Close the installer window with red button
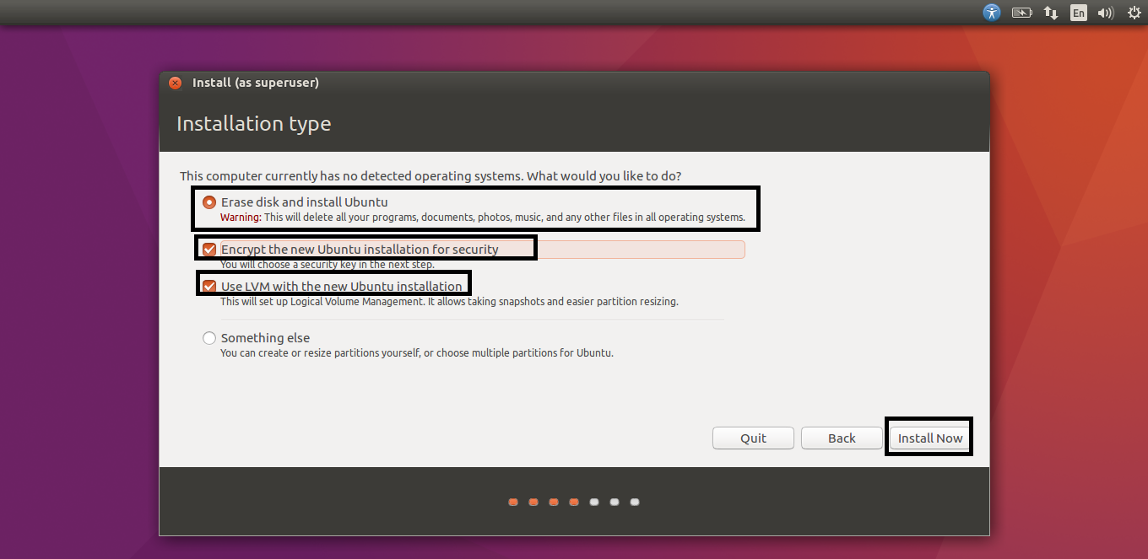This screenshot has width=1148, height=559. pos(175,83)
